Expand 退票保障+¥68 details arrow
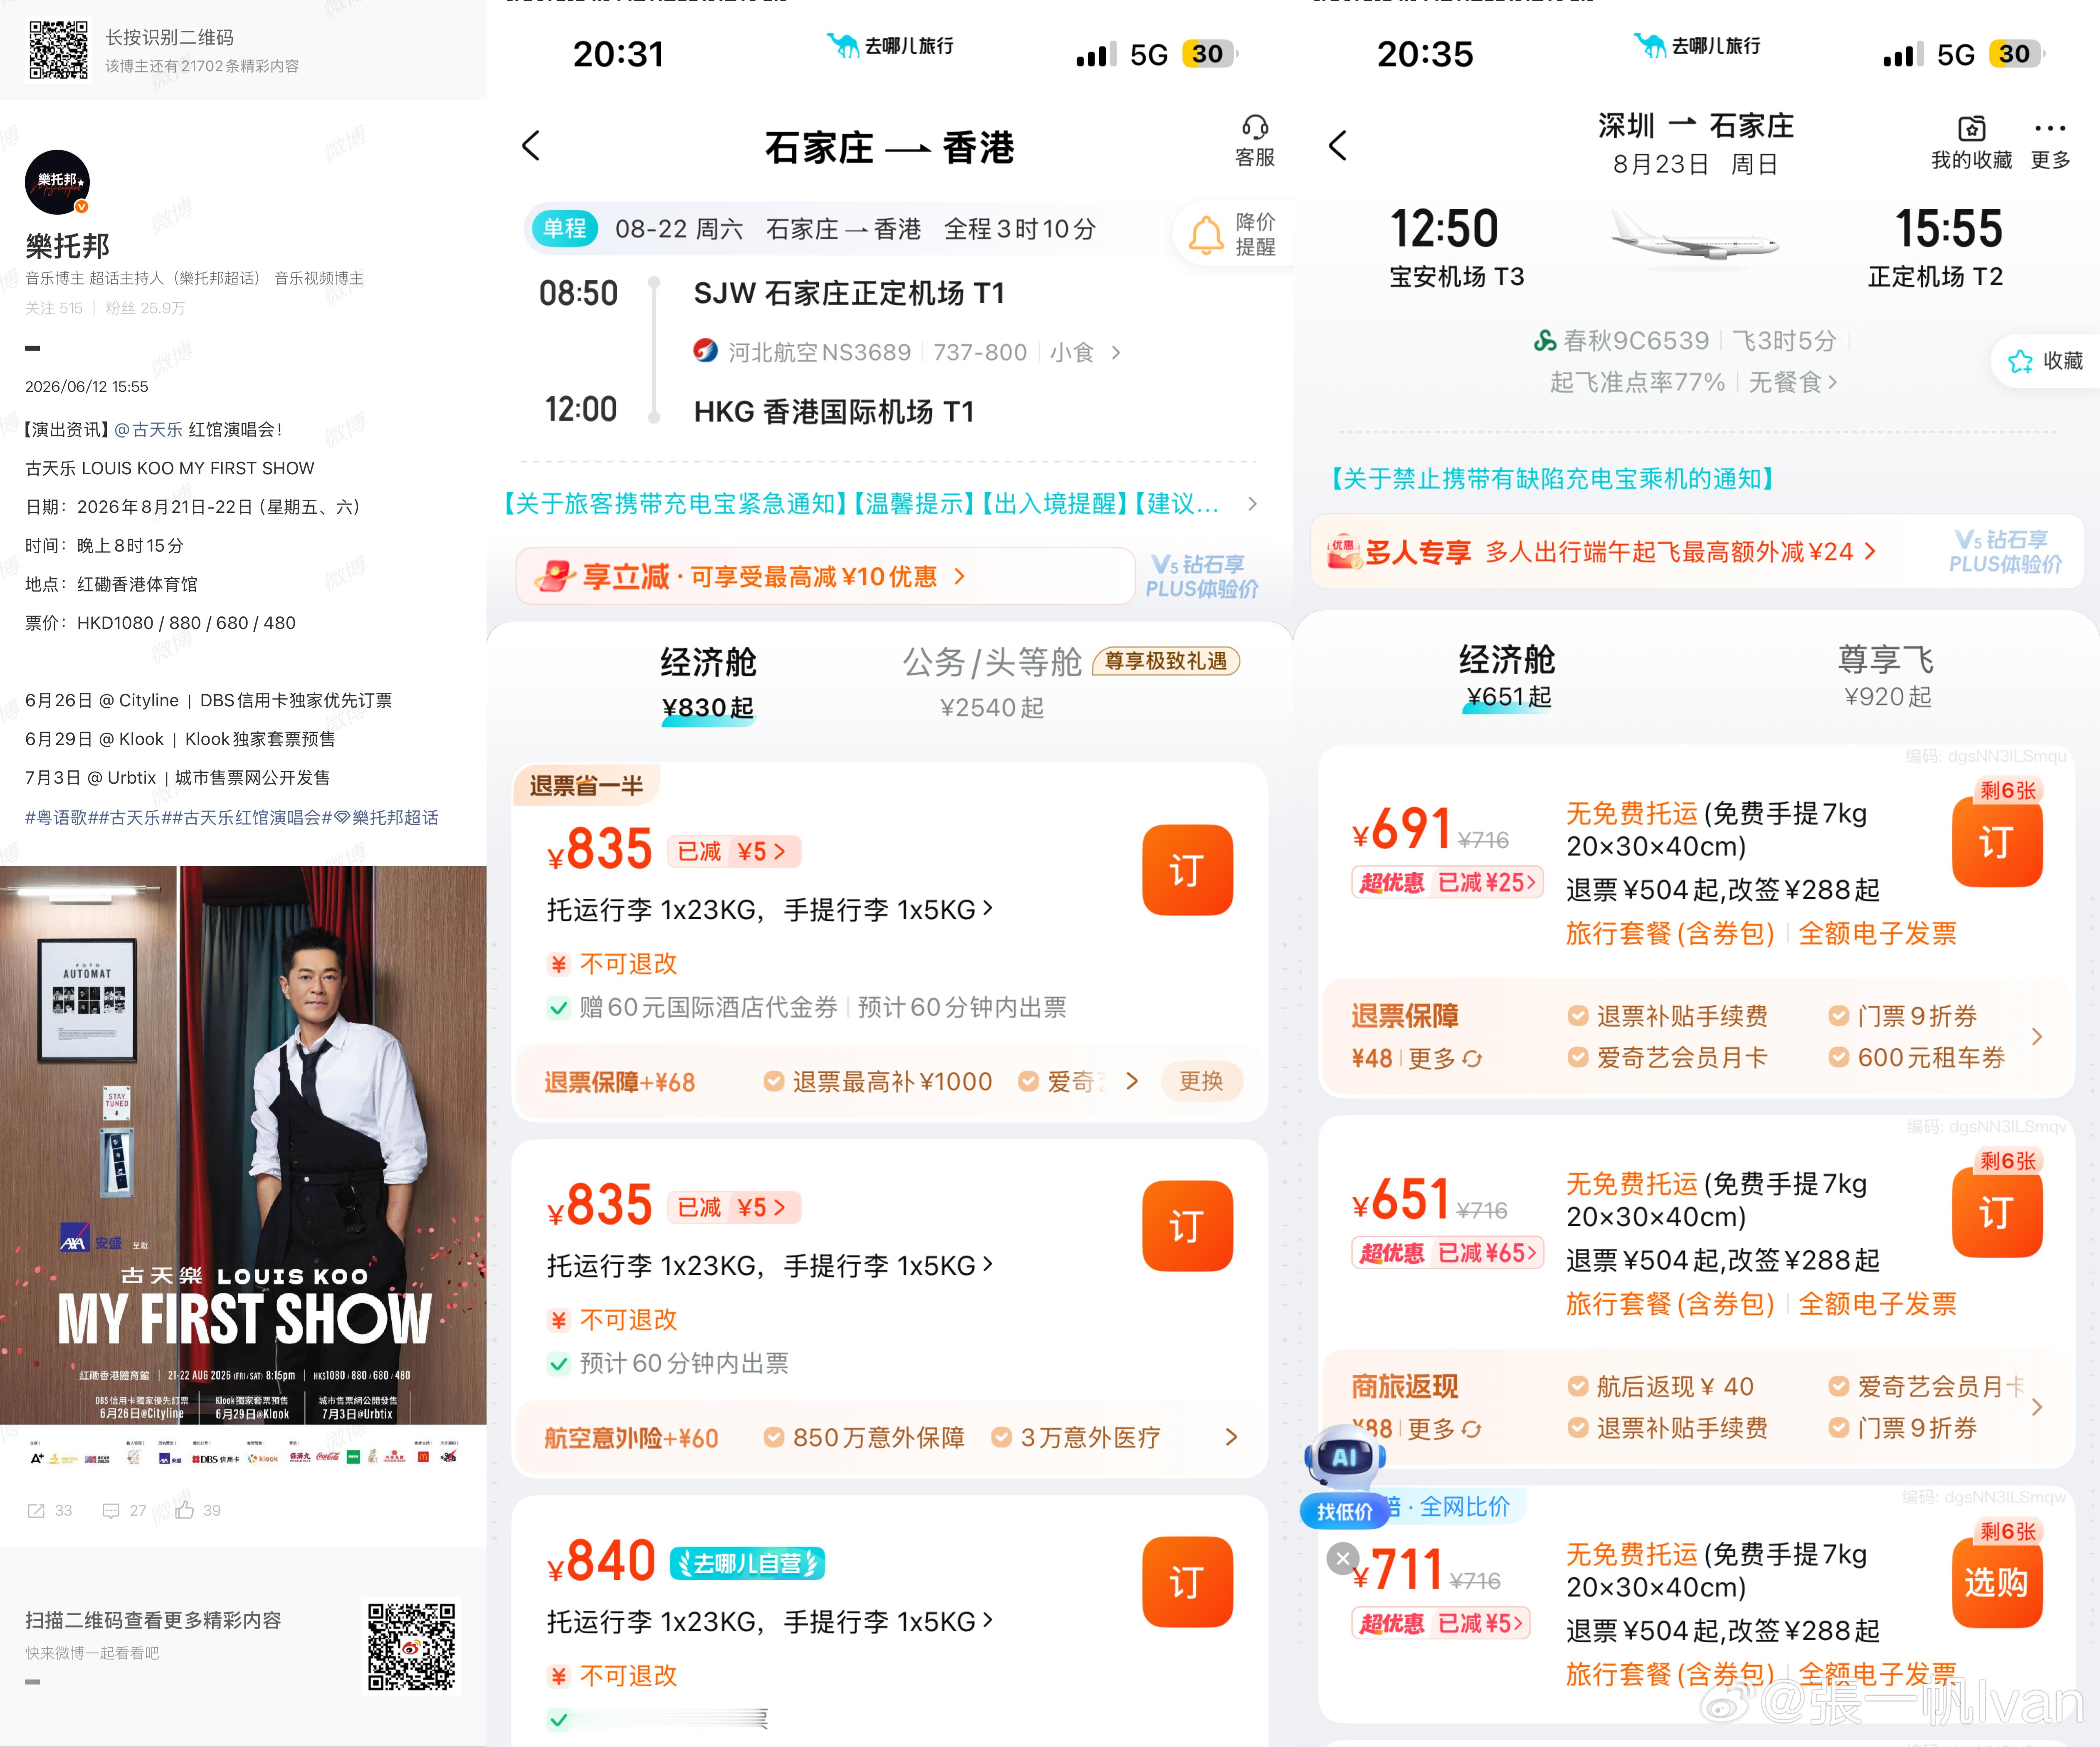2100x1747 pixels. tap(1132, 1081)
